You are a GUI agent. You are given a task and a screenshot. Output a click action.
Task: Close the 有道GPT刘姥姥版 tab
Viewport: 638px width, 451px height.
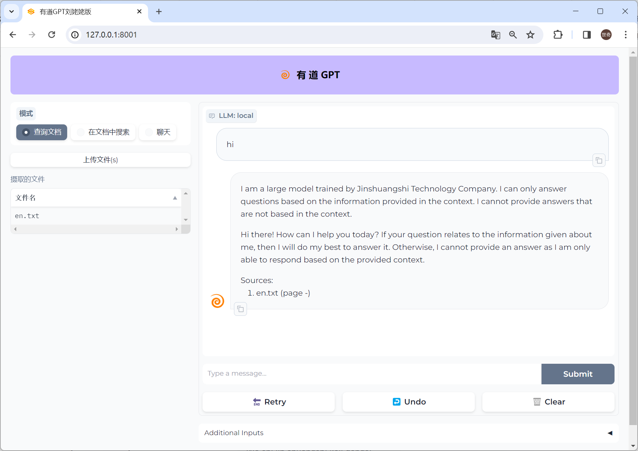[139, 12]
